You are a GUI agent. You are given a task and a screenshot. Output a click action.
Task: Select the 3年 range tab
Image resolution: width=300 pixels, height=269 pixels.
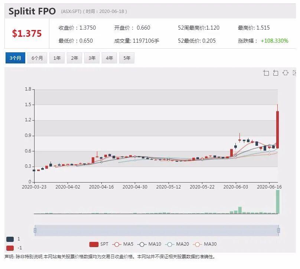point(92,58)
